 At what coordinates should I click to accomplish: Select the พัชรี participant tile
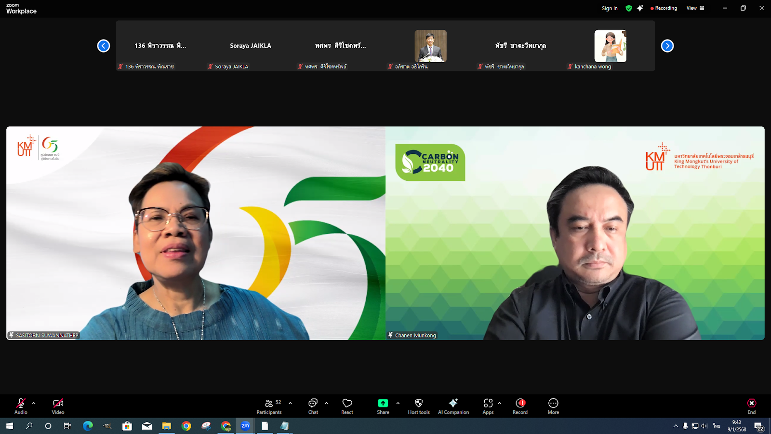pos(520,46)
